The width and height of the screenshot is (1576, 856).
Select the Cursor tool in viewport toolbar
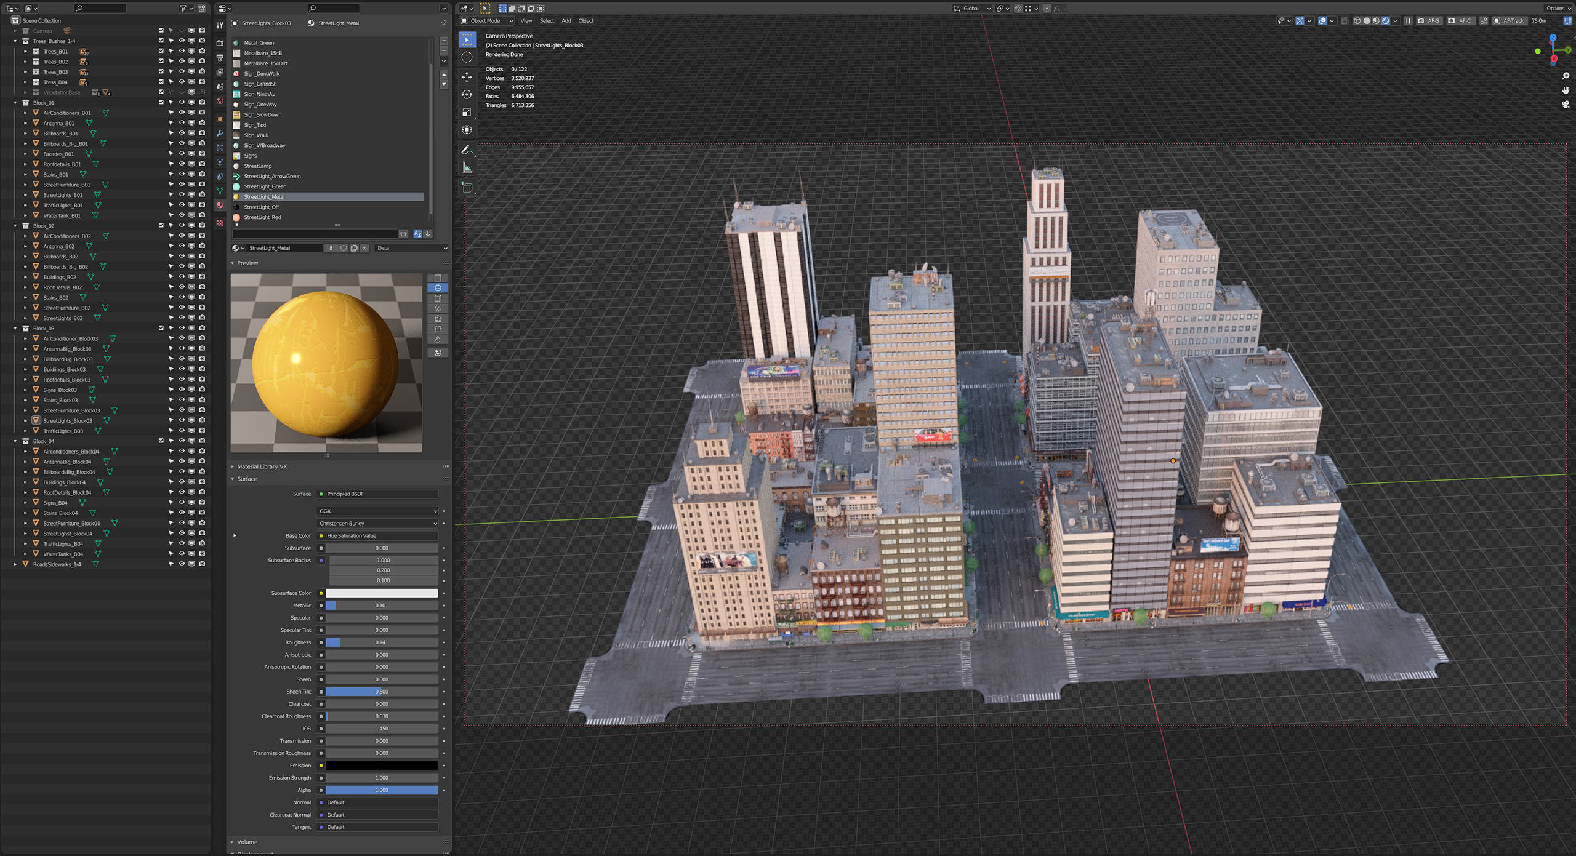tap(467, 57)
